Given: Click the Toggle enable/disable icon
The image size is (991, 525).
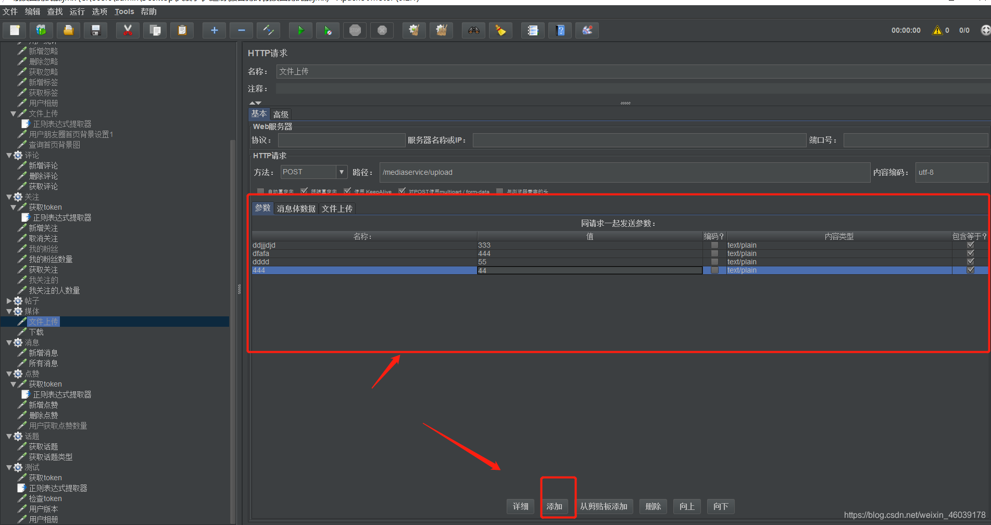Looking at the screenshot, I should pos(268,30).
